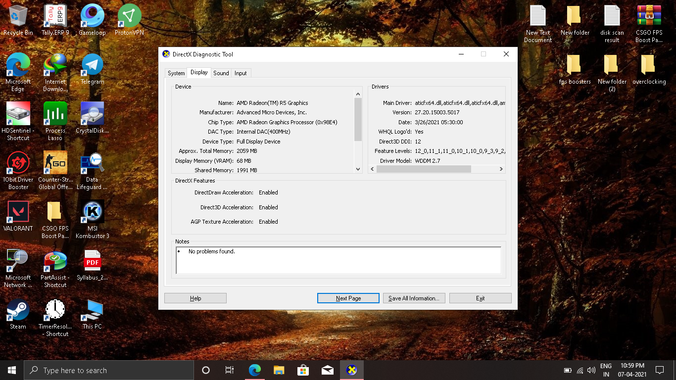Click the Next Page button
Image resolution: width=676 pixels, height=380 pixels.
point(348,298)
